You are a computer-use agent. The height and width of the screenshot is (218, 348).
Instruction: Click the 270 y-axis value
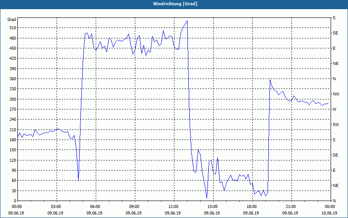(13, 109)
